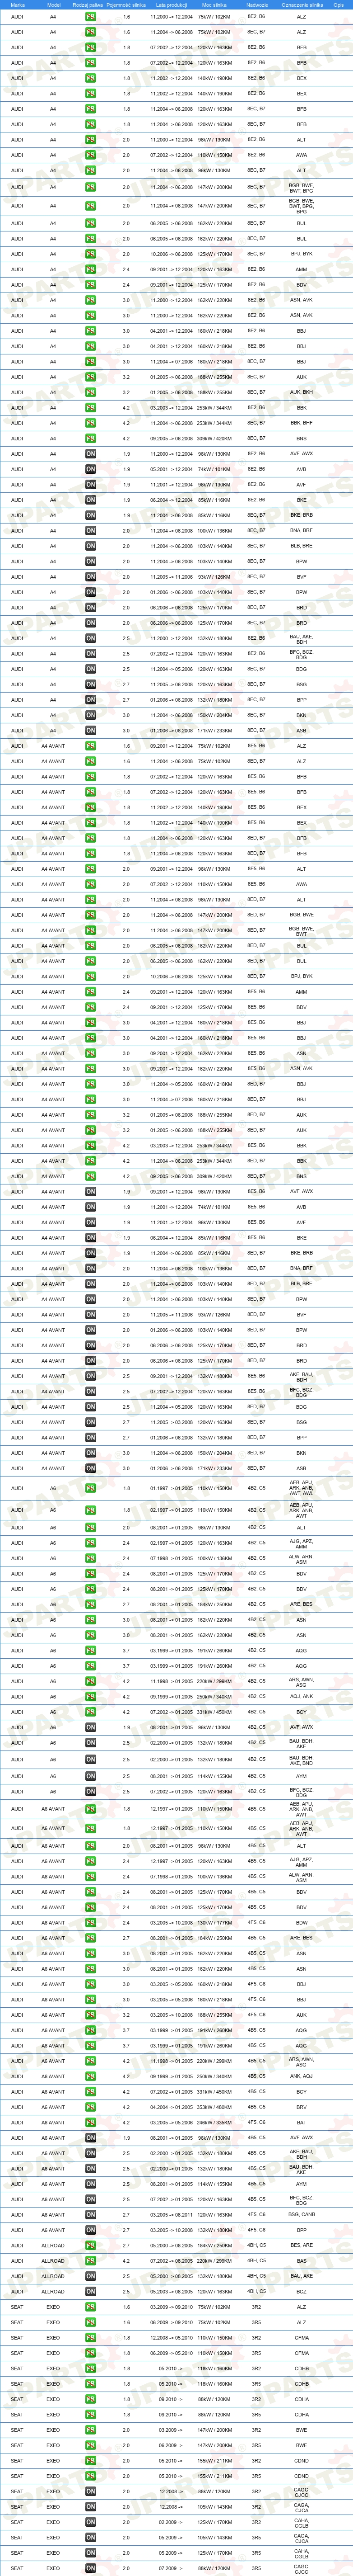Viewport: 353px width, 2576px height.
Task: Select diesel ON icon in Allroad BAU, AKE row
Action: point(91,2276)
